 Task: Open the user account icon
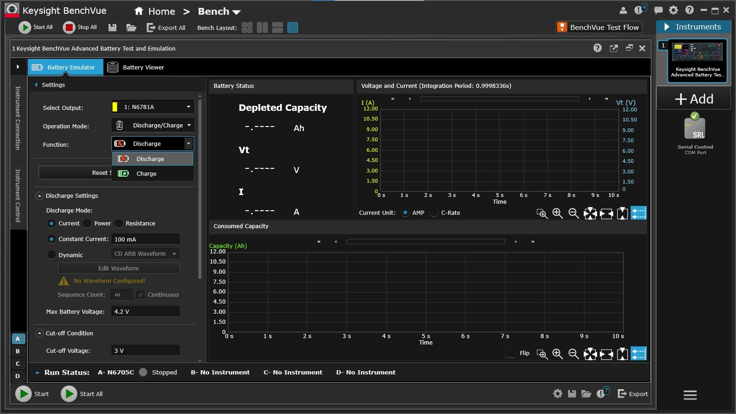pos(623,10)
